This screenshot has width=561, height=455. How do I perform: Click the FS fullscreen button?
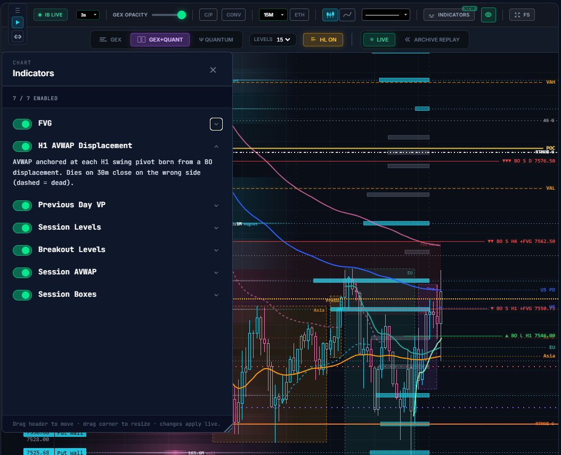point(522,15)
